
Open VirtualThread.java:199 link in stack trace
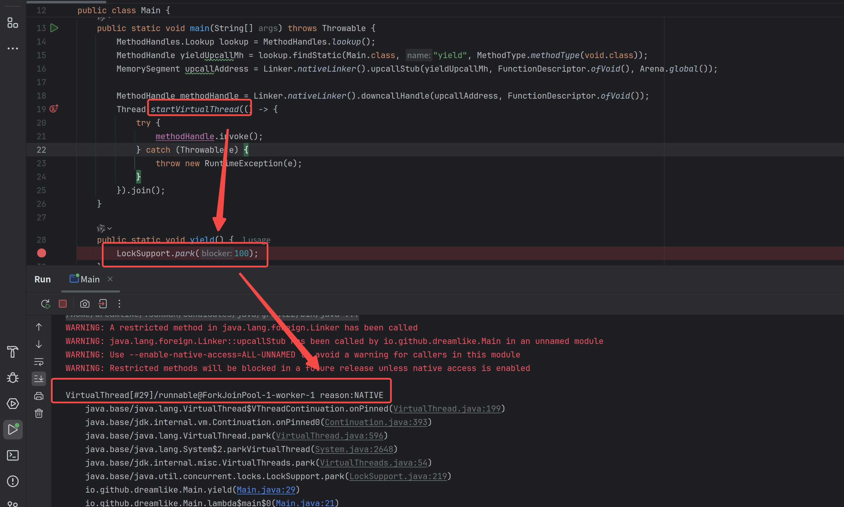click(x=447, y=409)
